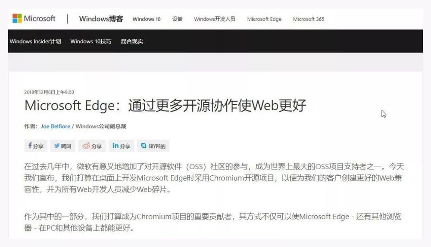Open Microsoft 365 navigation item
Viewport: 431px width, 247px height.
[x=309, y=19]
